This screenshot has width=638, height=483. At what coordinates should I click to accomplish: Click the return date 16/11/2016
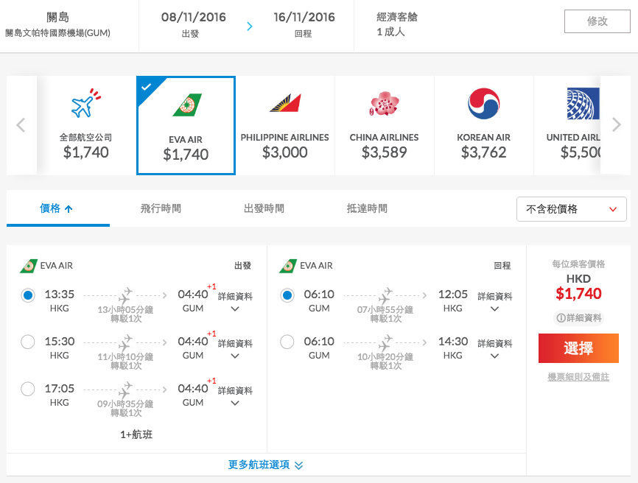pyautogui.click(x=304, y=17)
